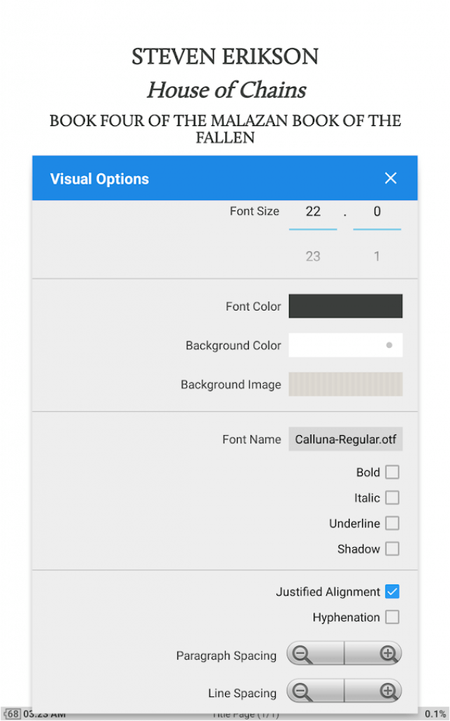Image resolution: width=450 pixels, height=721 pixels.
Task: Pick 1 for the decimal font size
Action: (377, 256)
